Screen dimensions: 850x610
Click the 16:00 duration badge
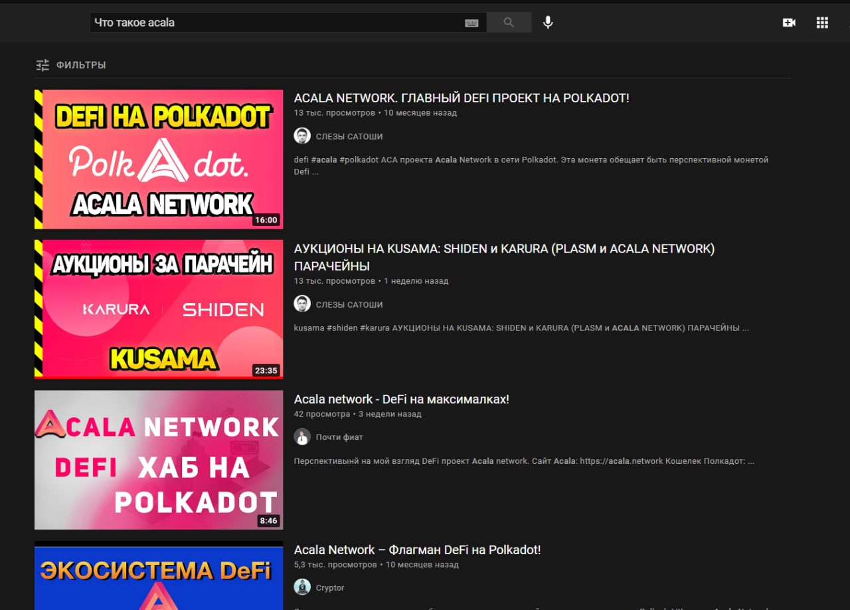click(x=266, y=220)
